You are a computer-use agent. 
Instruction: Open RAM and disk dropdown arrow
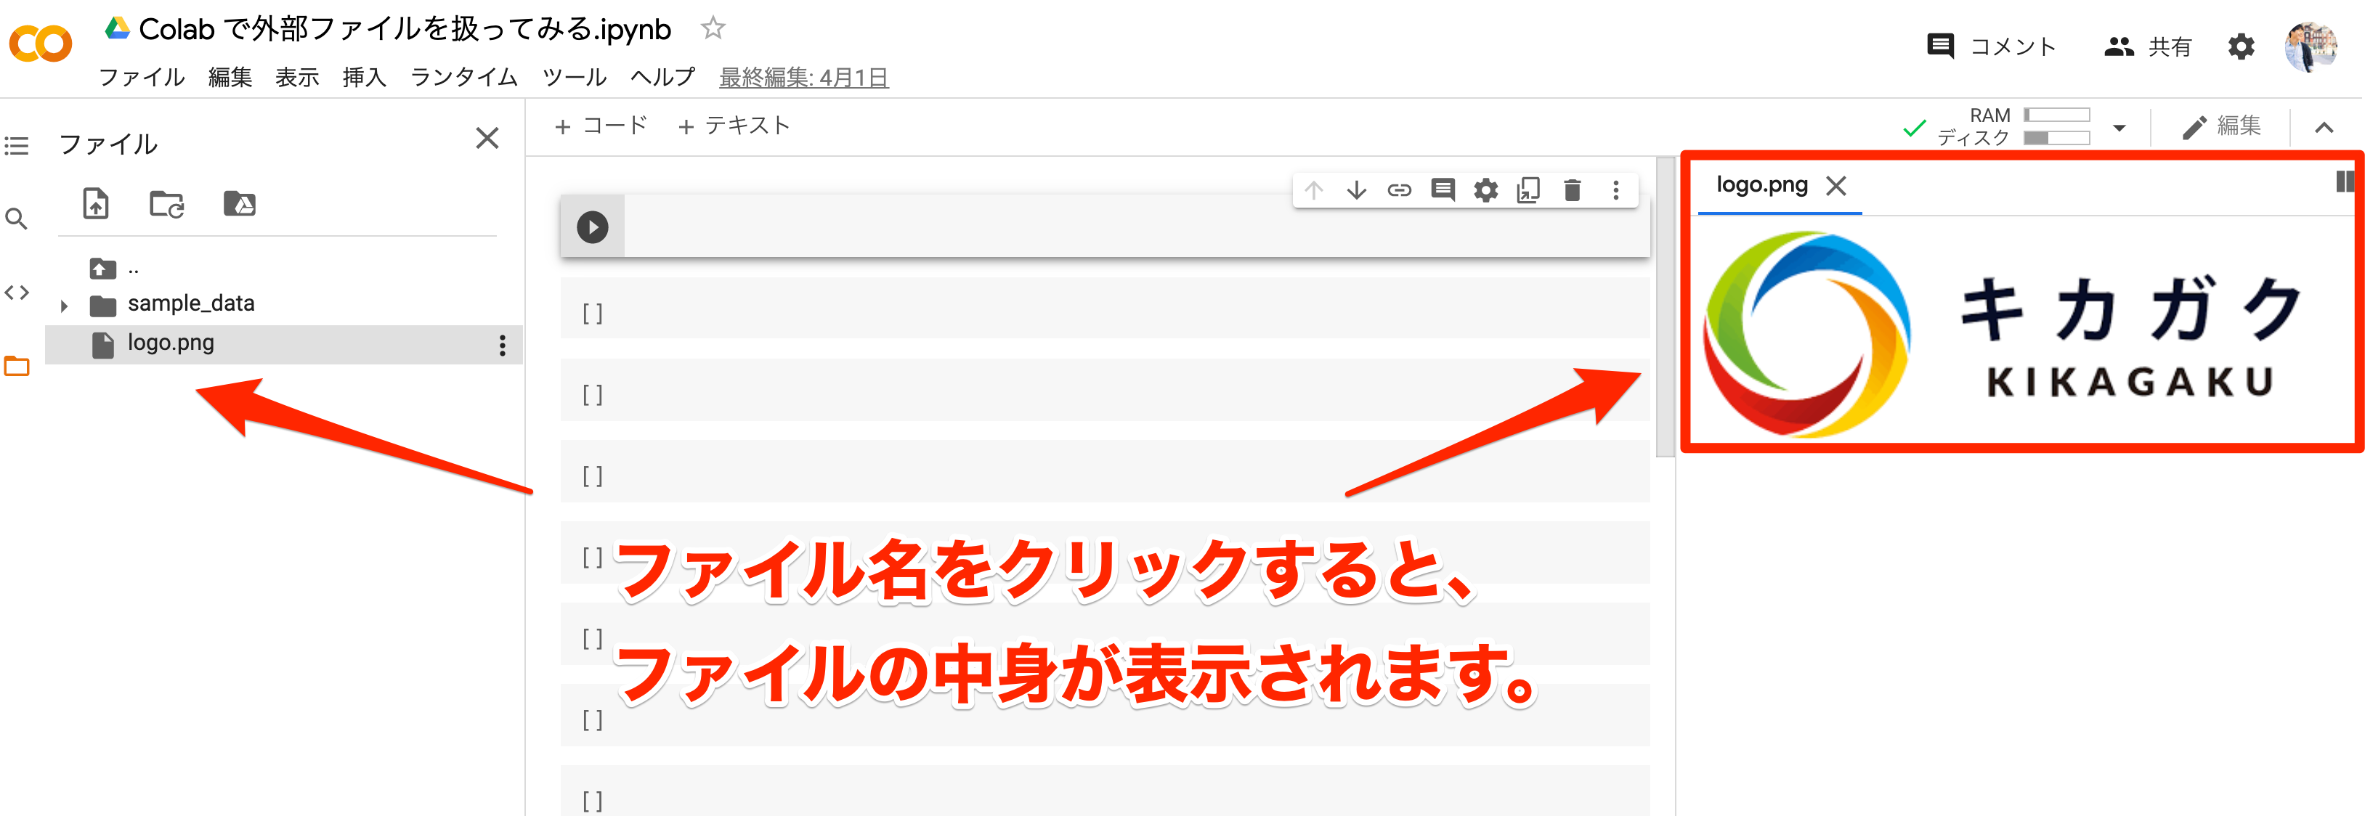(x=2119, y=128)
